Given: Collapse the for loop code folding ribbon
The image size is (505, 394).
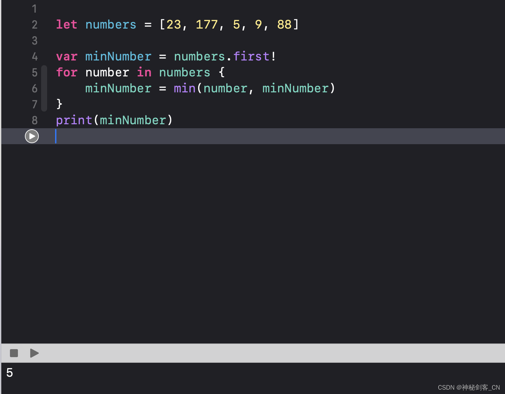Looking at the screenshot, I should (44, 88).
